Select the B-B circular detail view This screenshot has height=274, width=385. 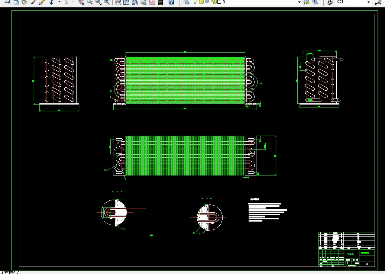pos(210,217)
